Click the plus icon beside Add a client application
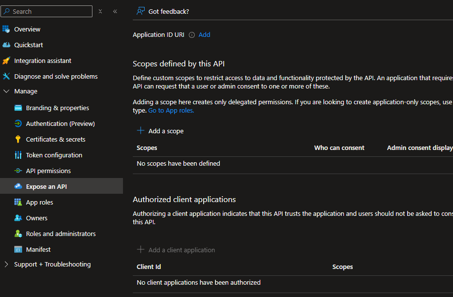 (x=140, y=249)
